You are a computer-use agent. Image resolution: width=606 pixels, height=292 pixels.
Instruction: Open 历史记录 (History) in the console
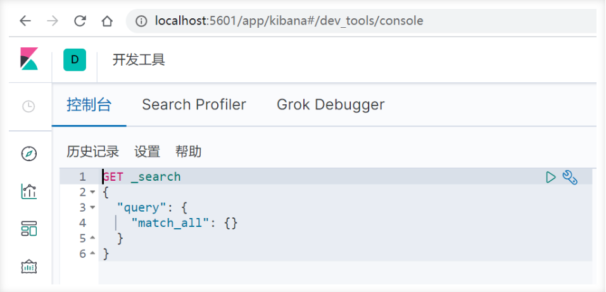tap(92, 152)
